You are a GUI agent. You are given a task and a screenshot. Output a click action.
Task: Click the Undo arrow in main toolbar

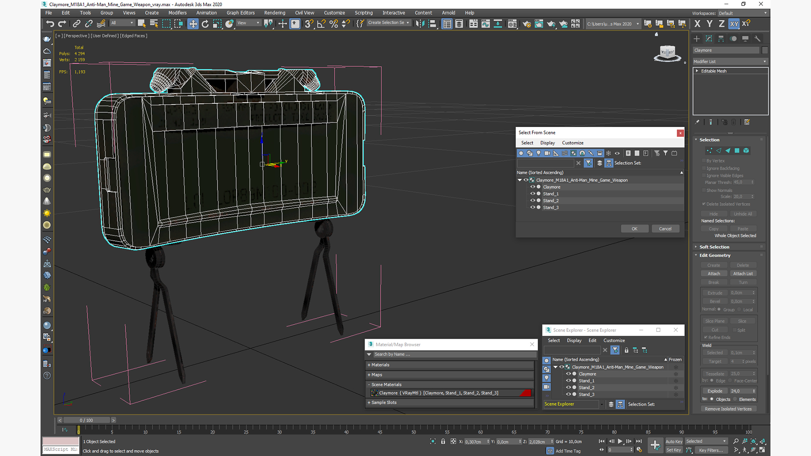(50, 24)
